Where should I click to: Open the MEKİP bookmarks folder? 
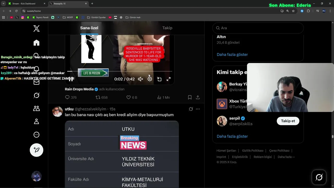pyautogui.click(x=68, y=17)
